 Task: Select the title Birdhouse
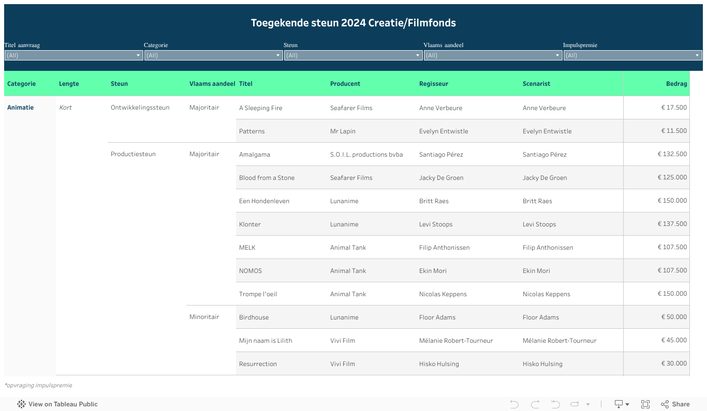point(254,317)
